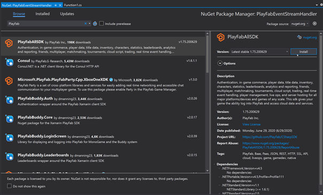Close the NuGet PlayFabEventStreamHandler tab
Image resolution: width=323 pixels, height=195 pixels.
pos(60,5)
